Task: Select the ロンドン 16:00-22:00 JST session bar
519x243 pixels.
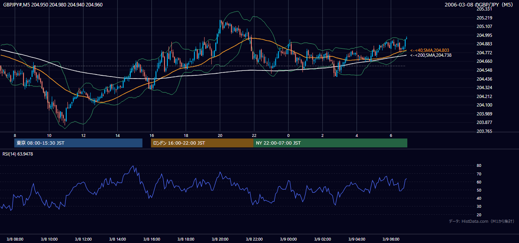Action: 202,143
